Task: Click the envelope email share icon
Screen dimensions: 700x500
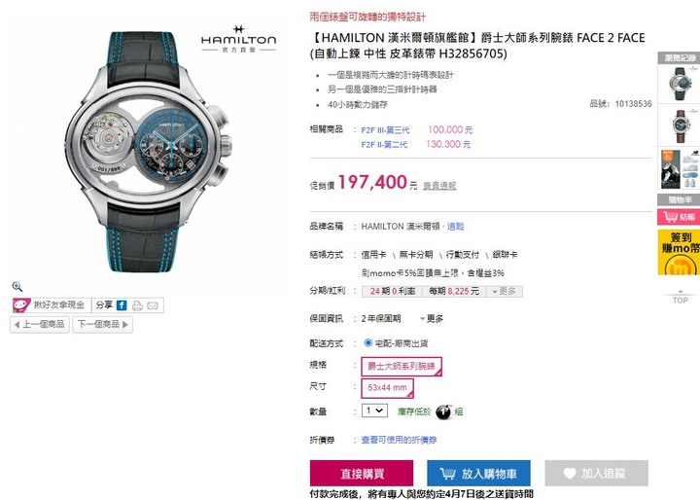Action: tap(153, 305)
